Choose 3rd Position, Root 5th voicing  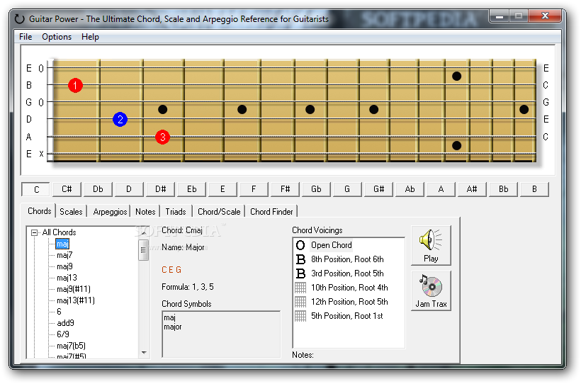tap(347, 273)
